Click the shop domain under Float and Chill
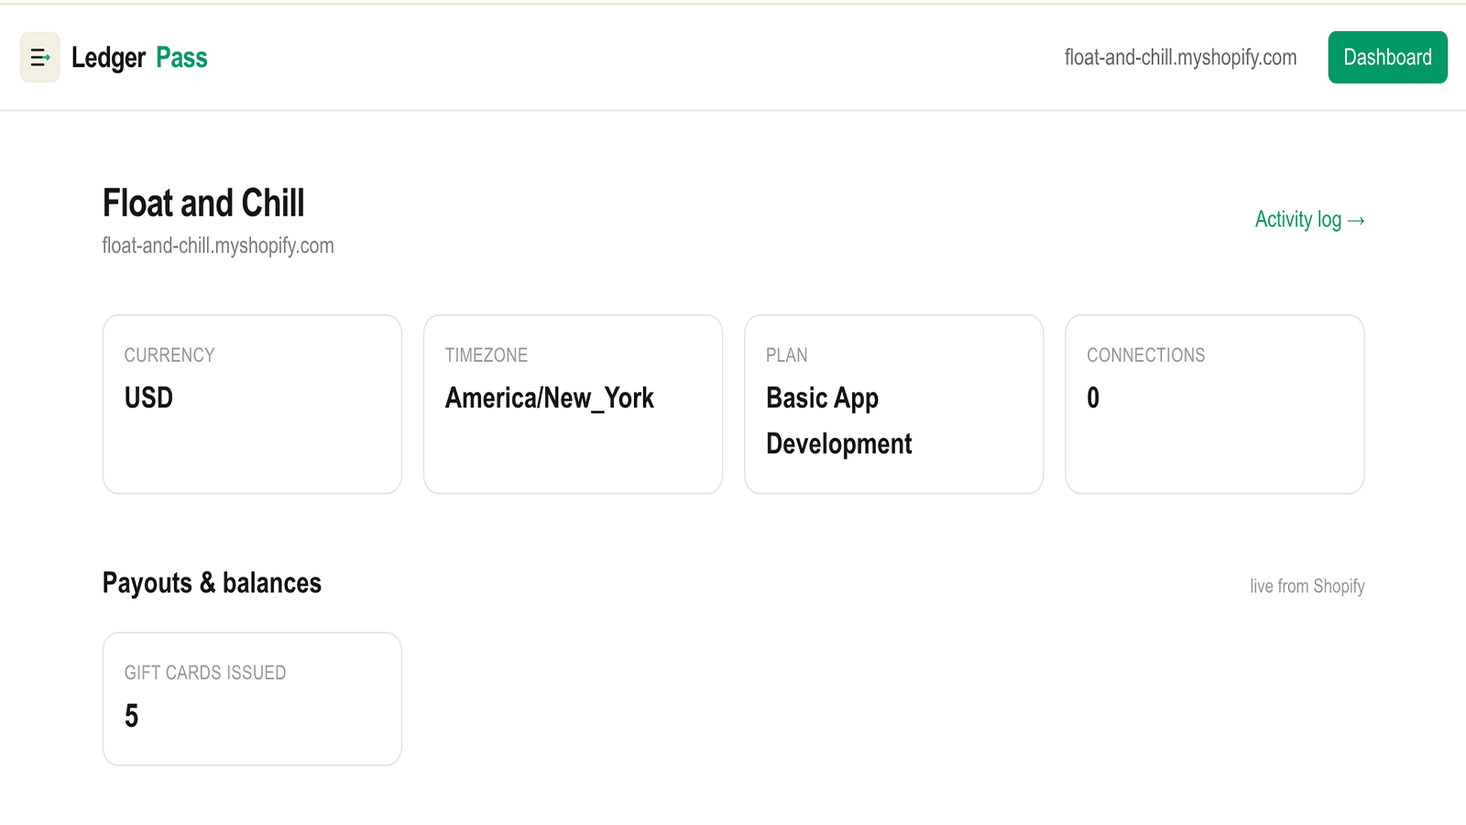The width and height of the screenshot is (1466, 825). coord(218,246)
